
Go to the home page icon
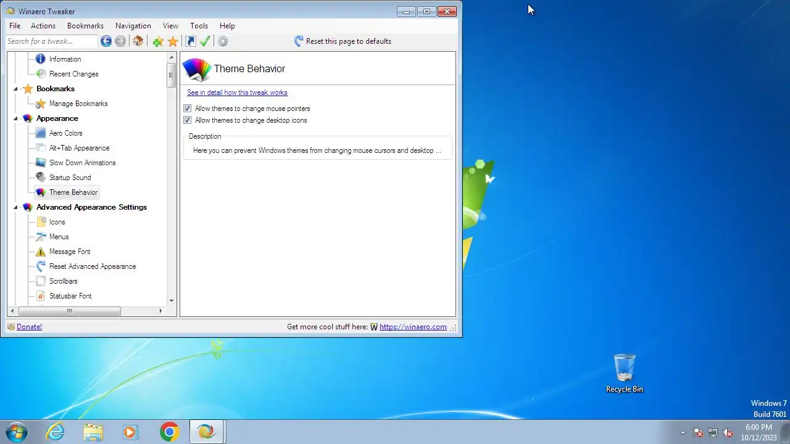pyautogui.click(x=138, y=41)
